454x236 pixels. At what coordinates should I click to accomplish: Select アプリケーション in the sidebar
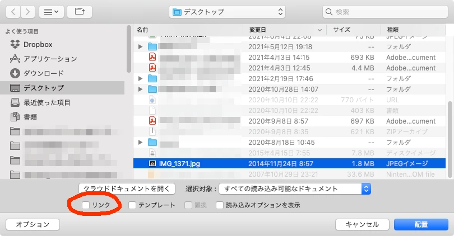43,59
